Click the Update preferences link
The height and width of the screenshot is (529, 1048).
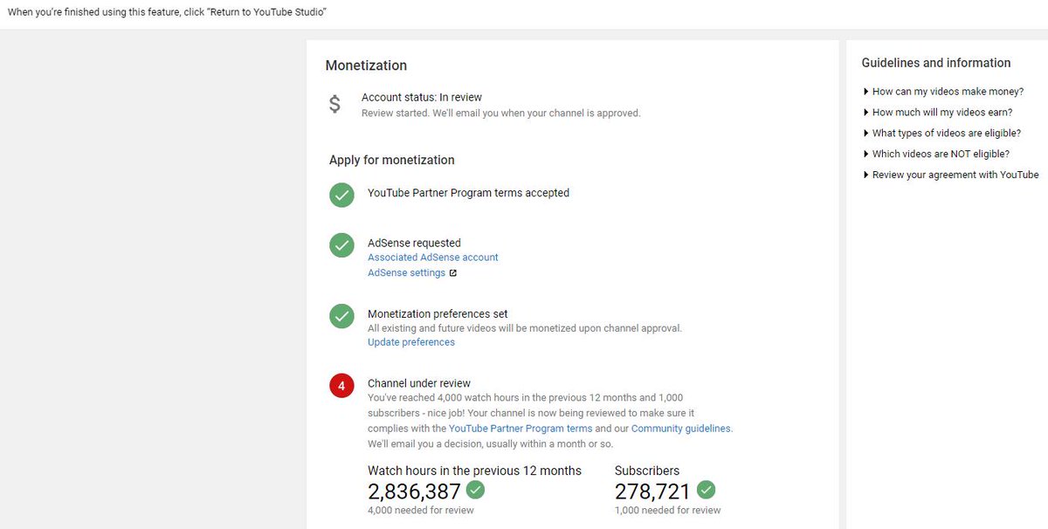[x=411, y=342]
